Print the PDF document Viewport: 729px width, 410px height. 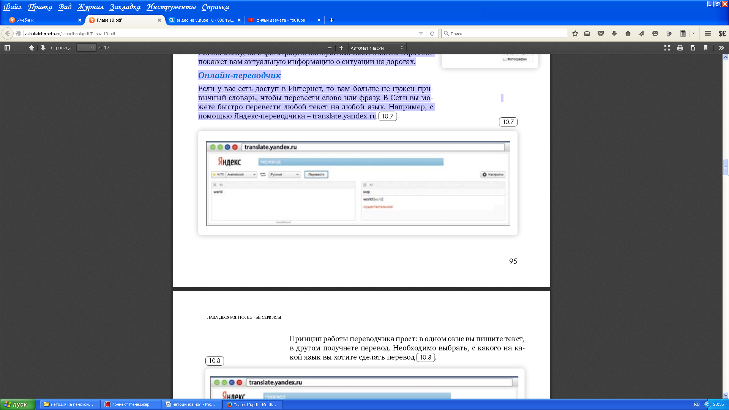[680, 48]
